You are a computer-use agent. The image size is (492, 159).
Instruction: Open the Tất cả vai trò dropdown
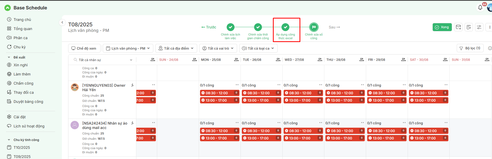click(218, 48)
